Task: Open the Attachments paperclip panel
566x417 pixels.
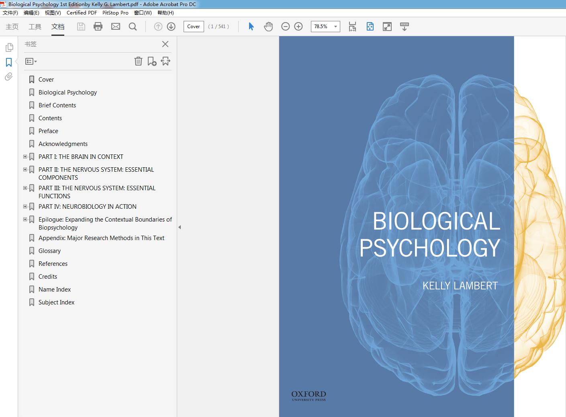Action: coord(9,77)
